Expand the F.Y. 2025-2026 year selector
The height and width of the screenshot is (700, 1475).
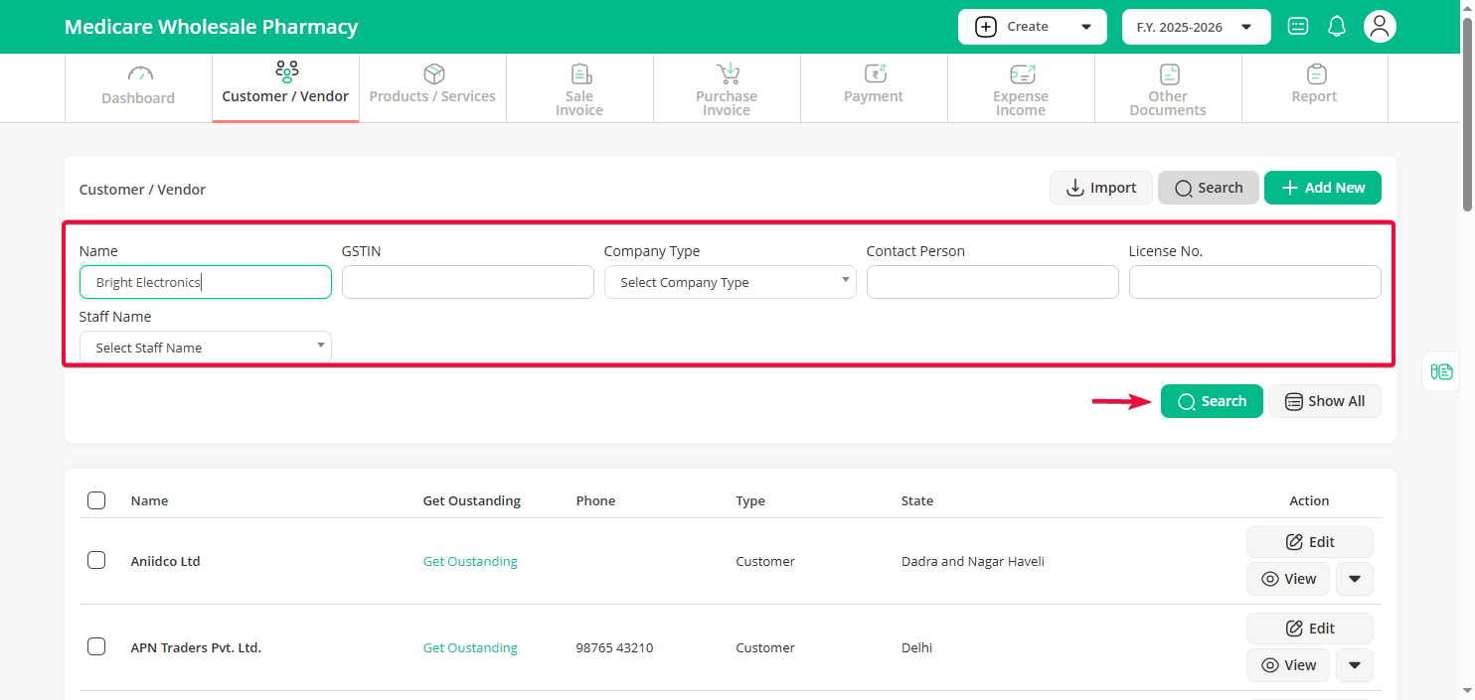coord(1196,27)
